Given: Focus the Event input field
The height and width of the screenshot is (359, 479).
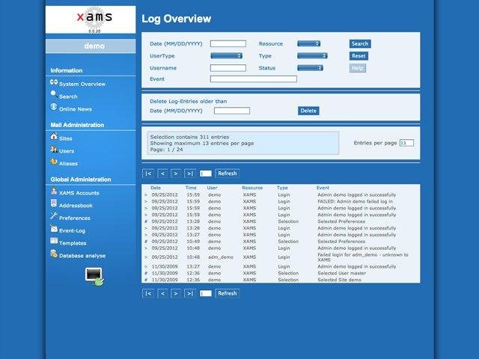Looking at the screenshot, I should click(x=254, y=79).
